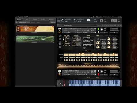Select the UFO preset in the Presets list
This screenshot has height=103, width=137.
point(84,49)
